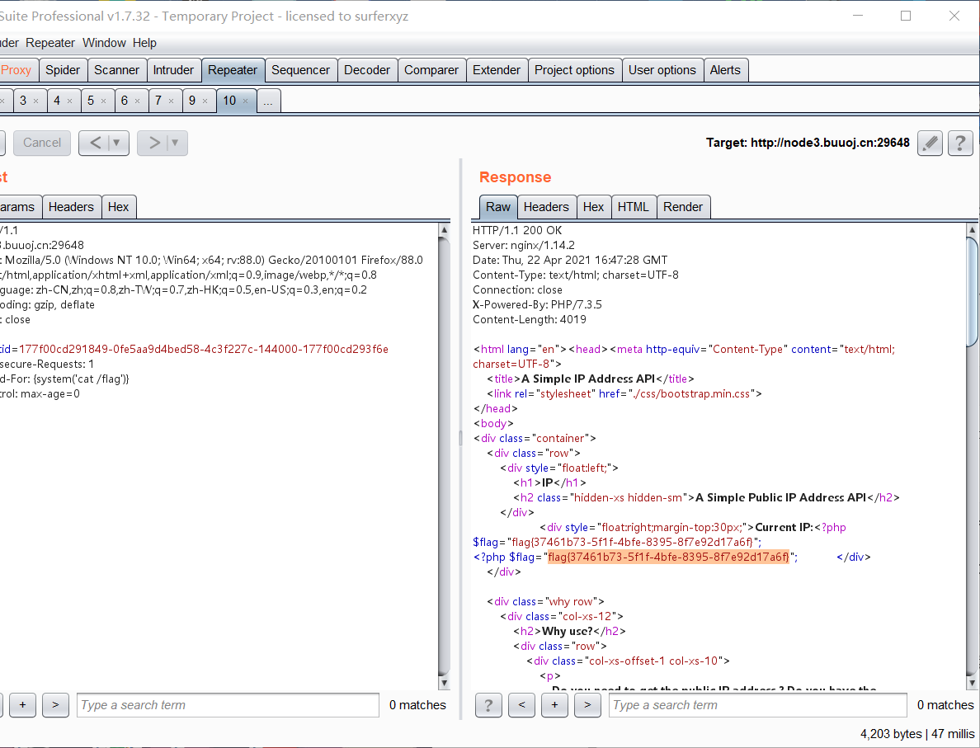980x748 pixels.
Task: Open the Alerts tab
Action: 725,70
